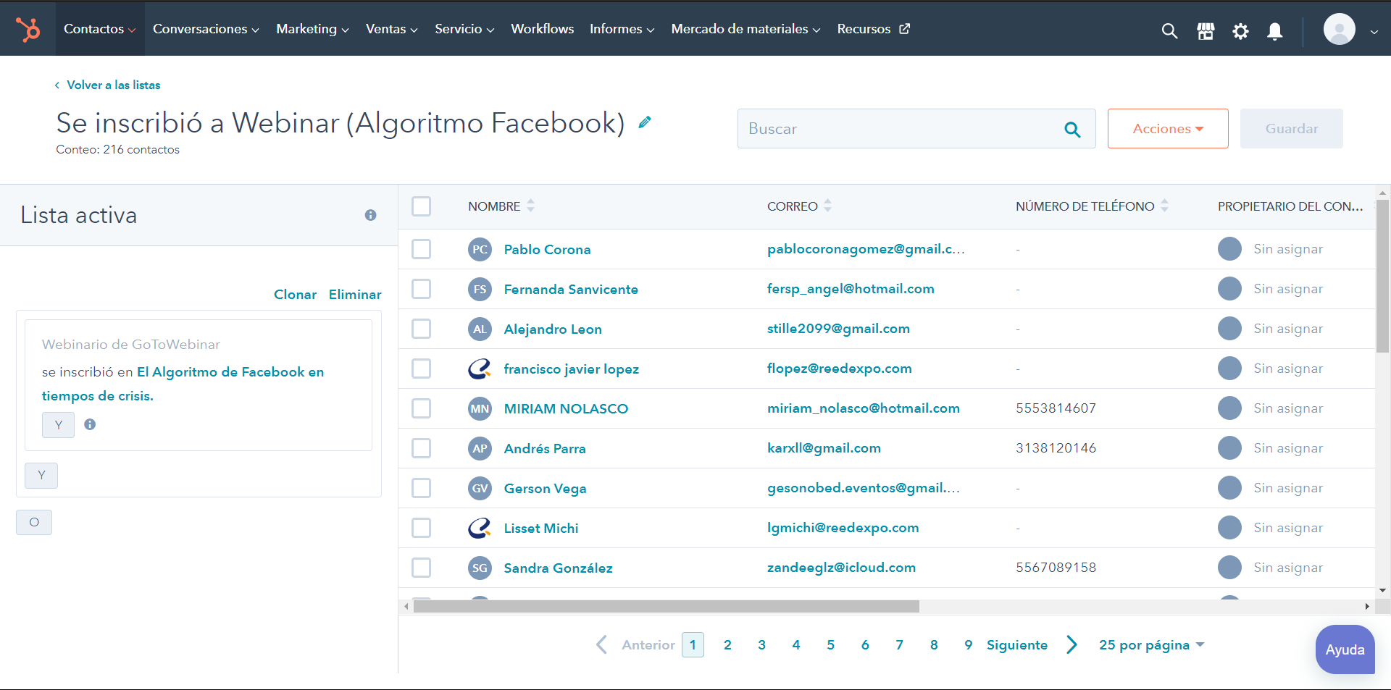
Task: Click the pencil icon to edit list name
Action: tap(645, 122)
